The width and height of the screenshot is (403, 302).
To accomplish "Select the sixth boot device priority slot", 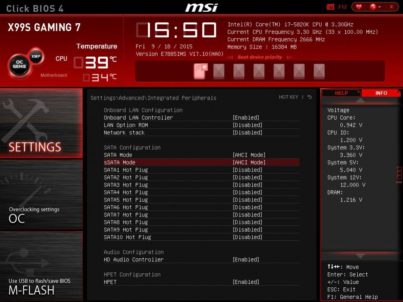I will (x=299, y=71).
